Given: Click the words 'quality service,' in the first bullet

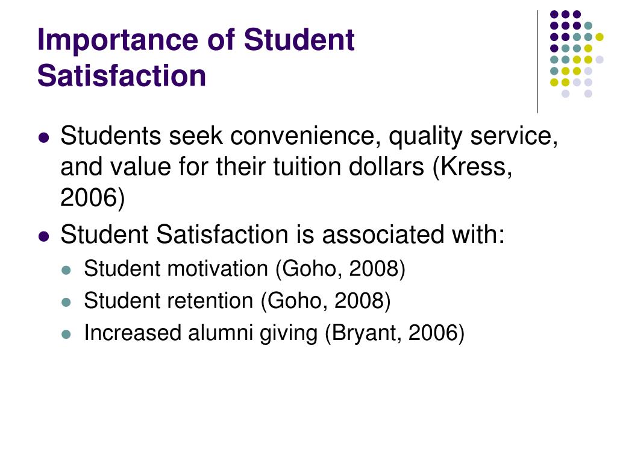Looking at the screenshot, I should point(474,136).
